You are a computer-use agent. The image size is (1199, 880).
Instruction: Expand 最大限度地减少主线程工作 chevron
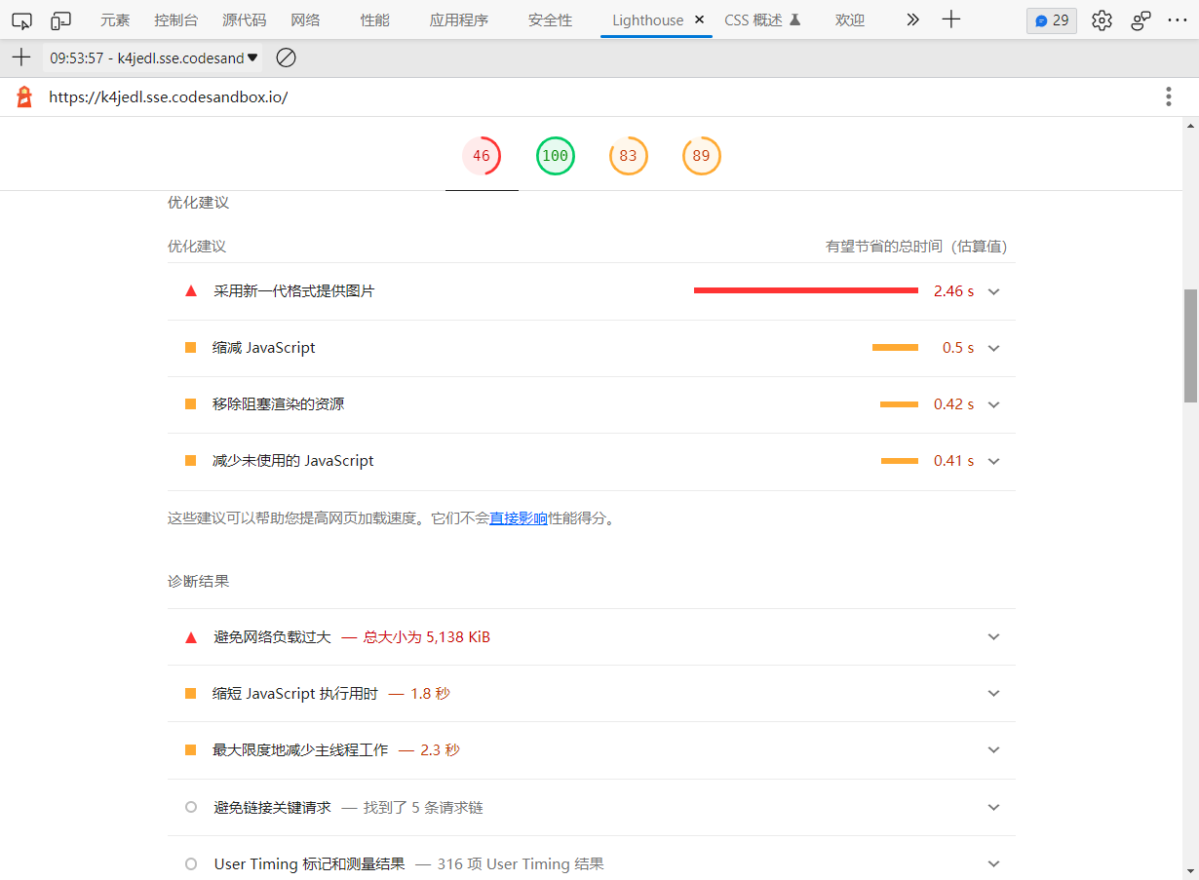tap(994, 750)
